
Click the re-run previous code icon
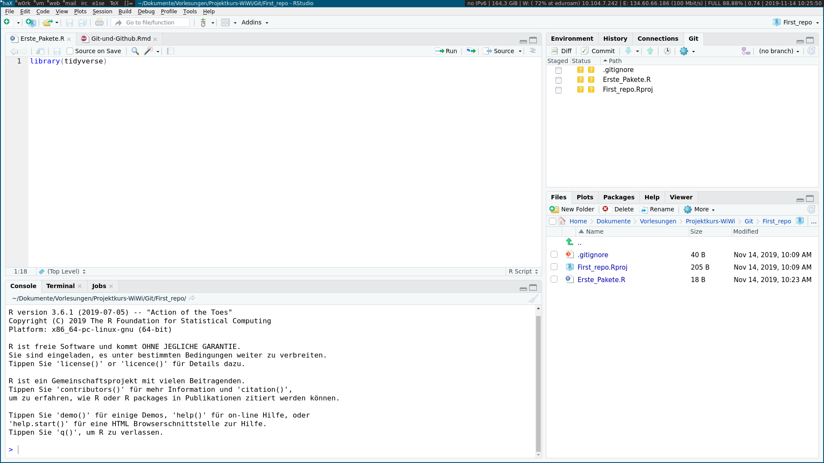(471, 51)
